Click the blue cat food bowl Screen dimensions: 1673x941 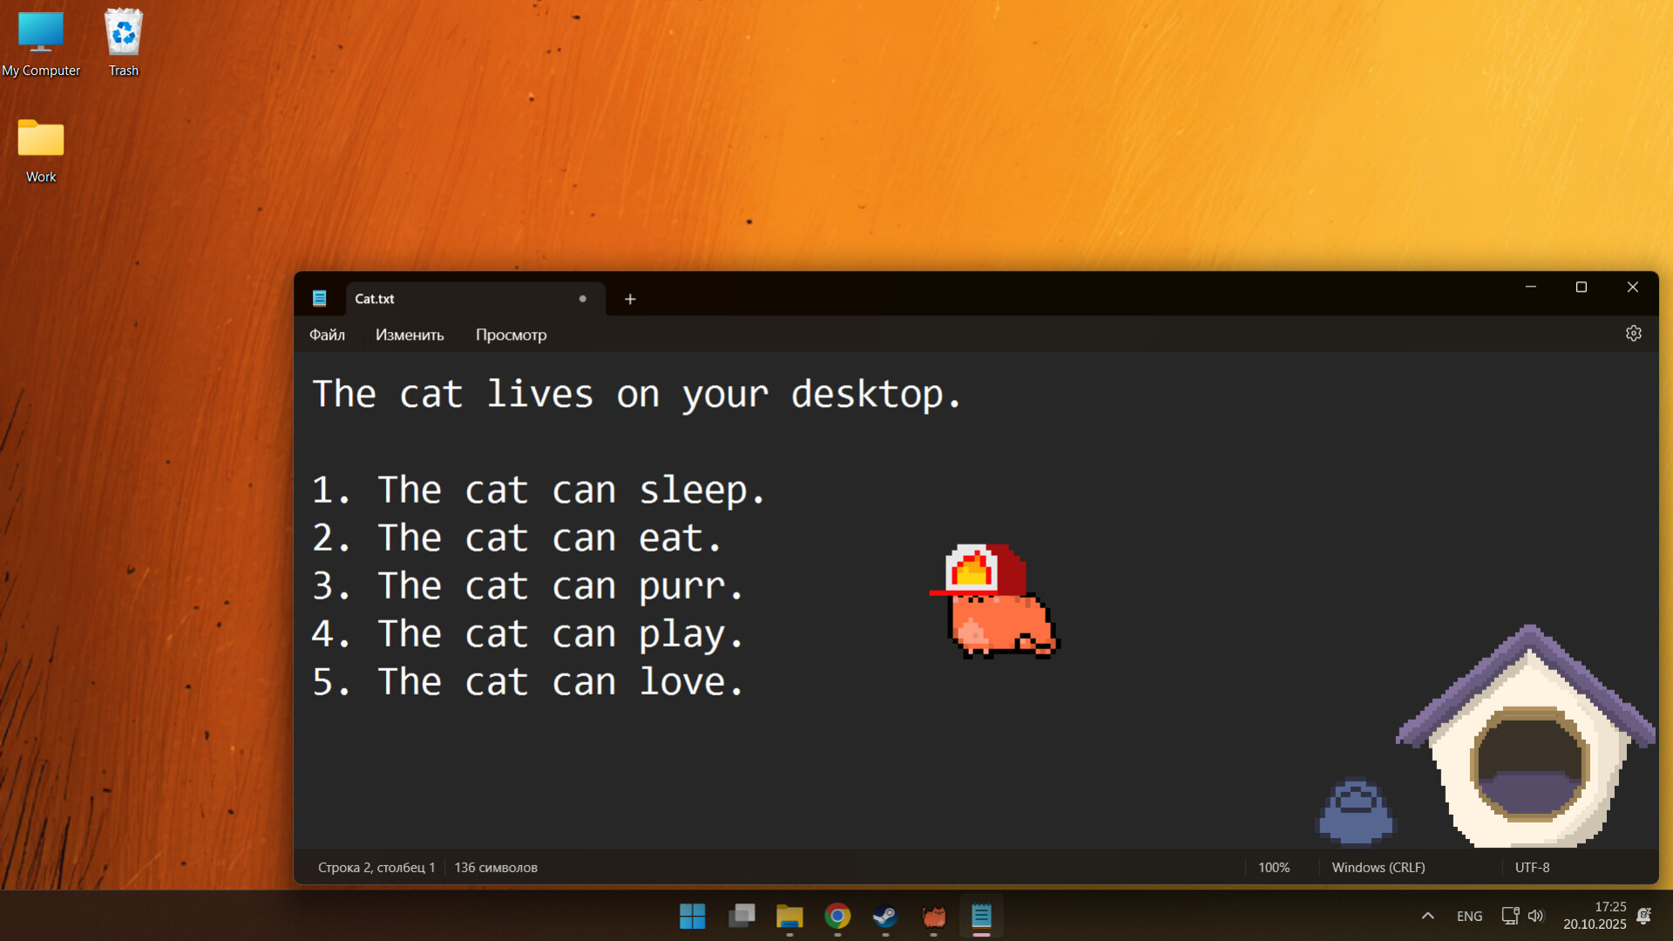click(x=1355, y=813)
